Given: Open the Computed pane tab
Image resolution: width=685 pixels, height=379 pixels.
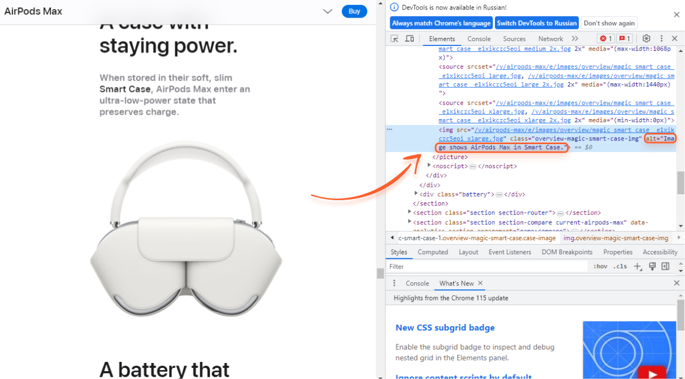Looking at the screenshot, I should pyautogui.click(x=433, y=252).
